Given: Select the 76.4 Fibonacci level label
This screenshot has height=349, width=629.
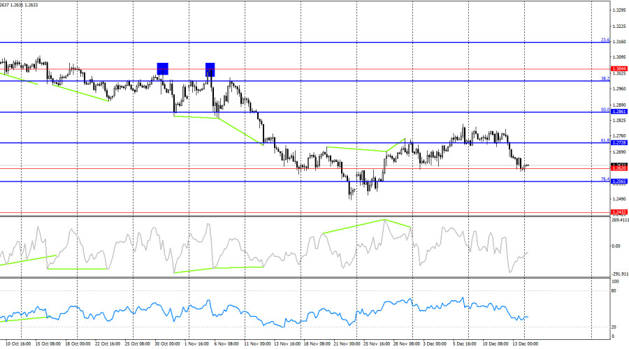Looking at the screenshot, I should pos(605,179).
